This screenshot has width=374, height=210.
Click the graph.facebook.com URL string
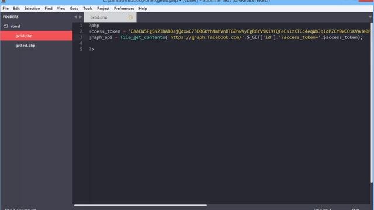(206, 37)
